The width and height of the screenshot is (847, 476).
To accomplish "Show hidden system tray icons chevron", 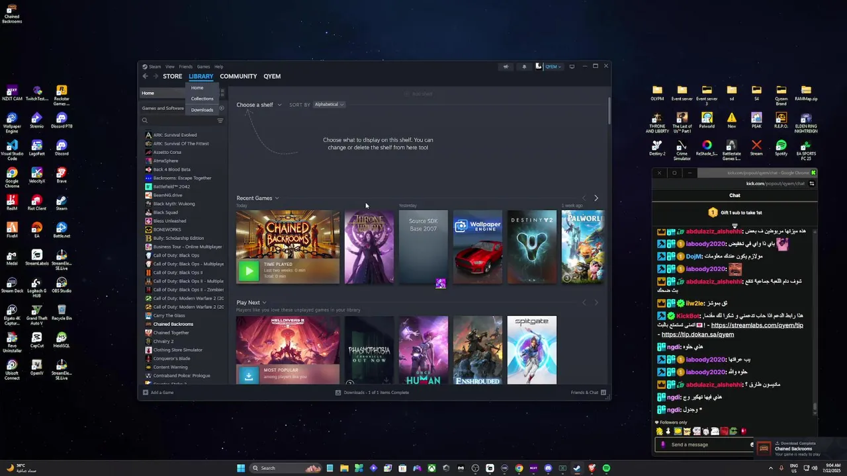I will tap(771, 468).
